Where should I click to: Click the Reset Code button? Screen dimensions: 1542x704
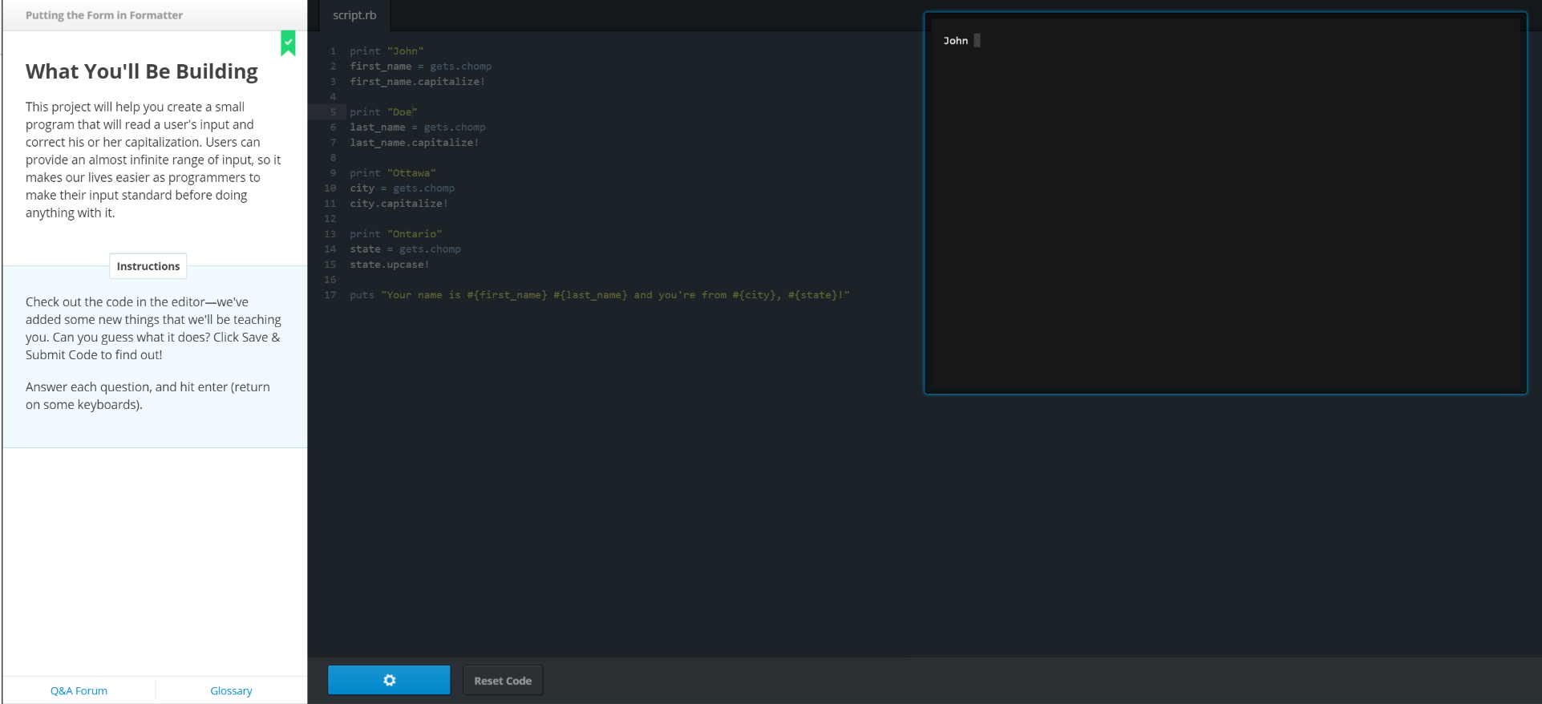pos(503,681)
